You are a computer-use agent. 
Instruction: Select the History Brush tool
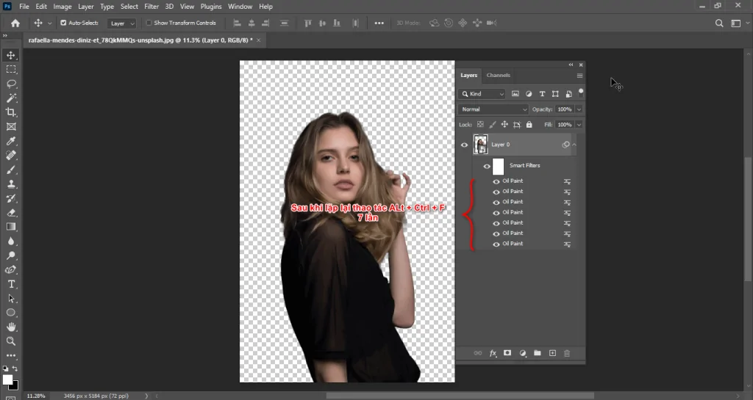11,198
